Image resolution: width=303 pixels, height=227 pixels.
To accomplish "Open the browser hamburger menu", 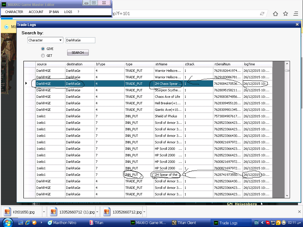I will pyautogui.click(x=296, y=14).
